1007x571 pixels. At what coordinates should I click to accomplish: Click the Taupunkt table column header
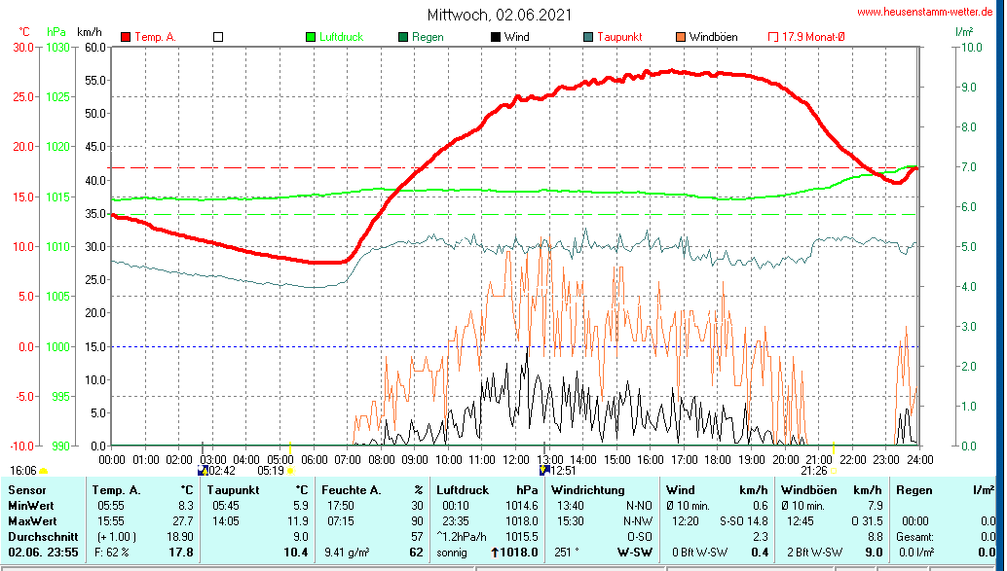coord(233,490)
